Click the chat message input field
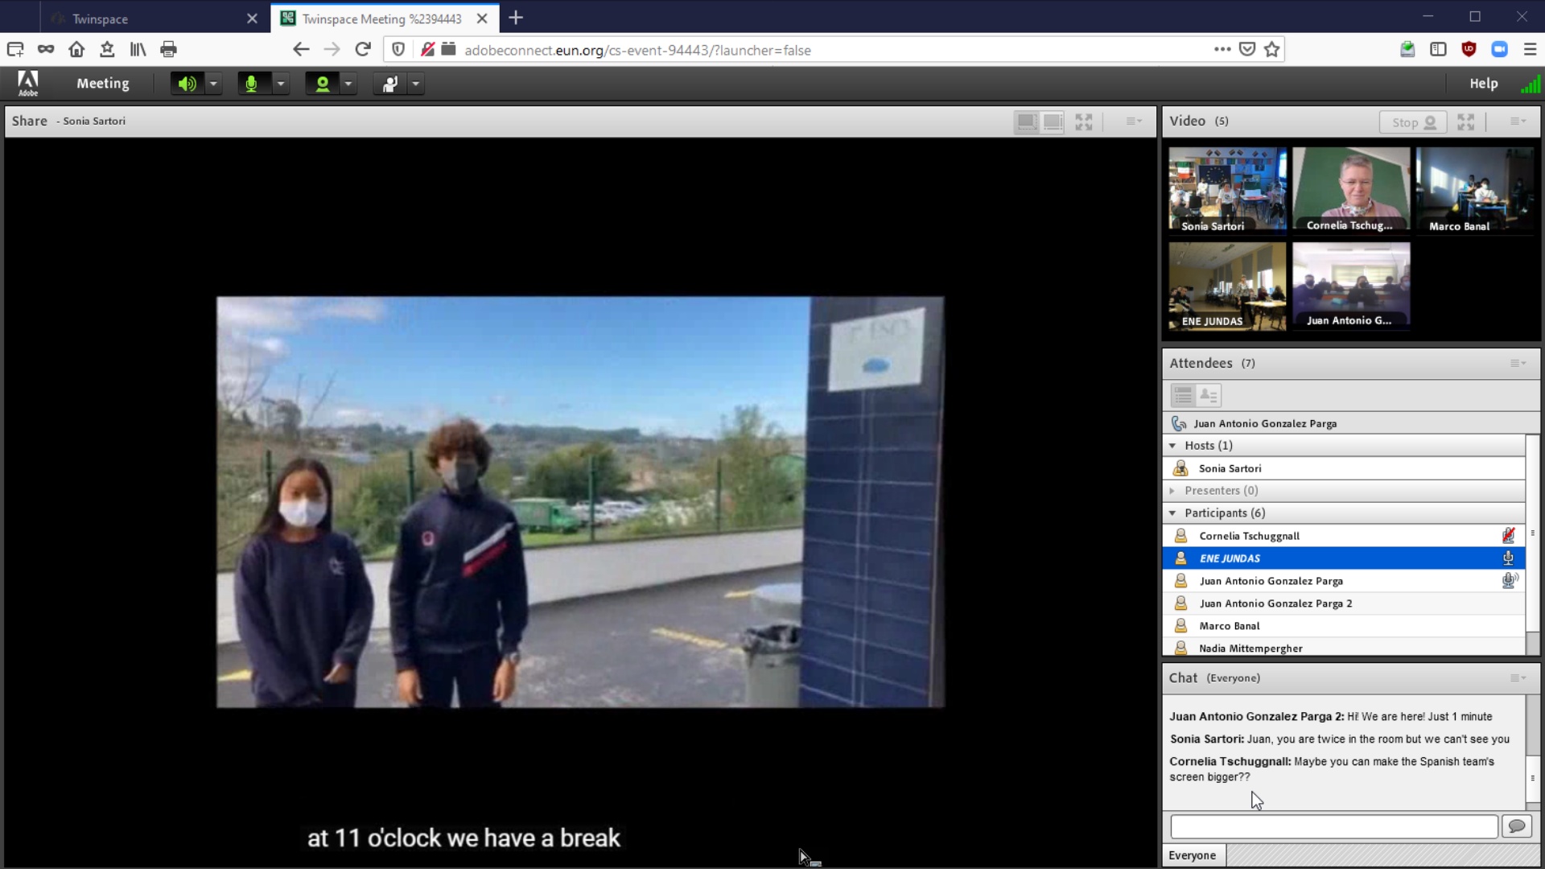 (1333, 826)
